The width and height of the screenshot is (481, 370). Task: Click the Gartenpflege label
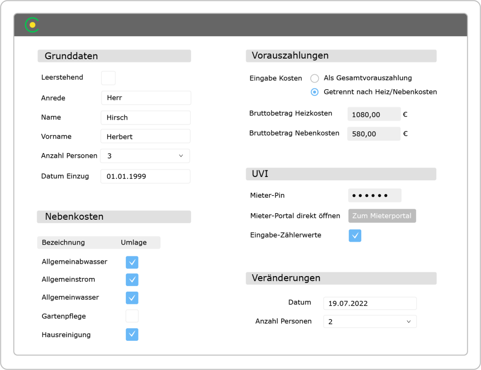pos(64,316)
